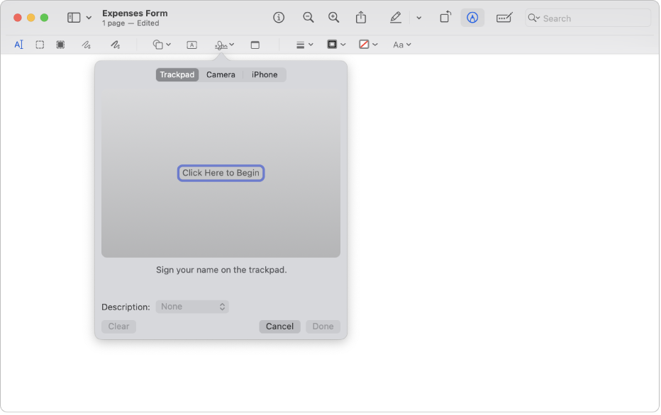Click the Inspector info icon
This screenshot has height=415, width=661.
[x=279, y=18]
